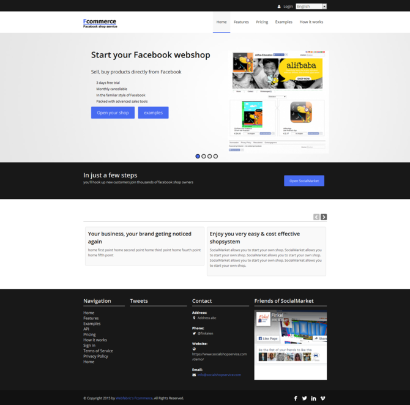Open the Login link
Image resolution: width=410 pixels, height=405 pixels.
tap(288, 7)
